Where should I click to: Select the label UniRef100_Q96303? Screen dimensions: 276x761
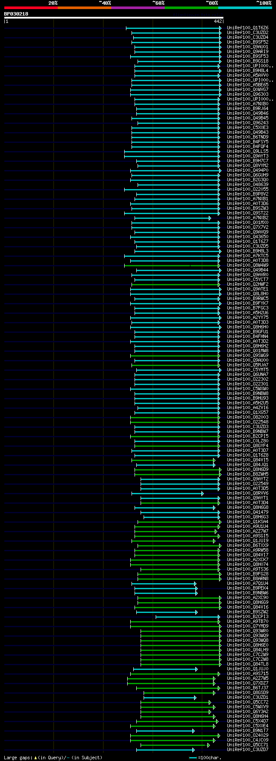248,94
